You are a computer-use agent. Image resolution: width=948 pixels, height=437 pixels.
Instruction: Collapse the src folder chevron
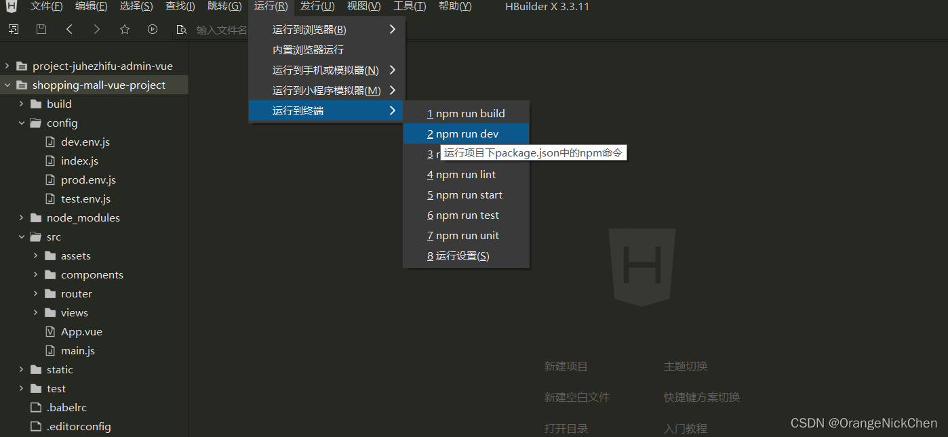[21, 237]
